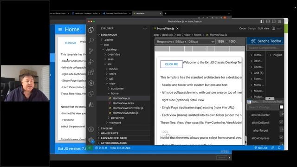Click the Explorer more actions ellipsis
This screenshot has width=297, height=167.
145,28
